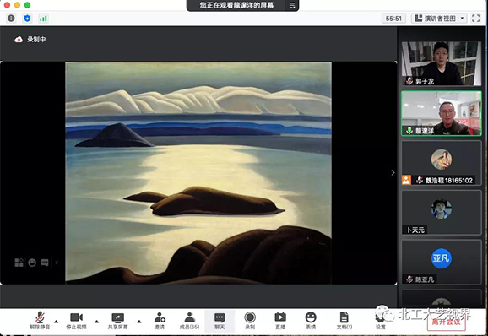This screenshot has width=488, height=336.
Task: Open the screen-share options menu icon
Action: (x=292, y=5)
